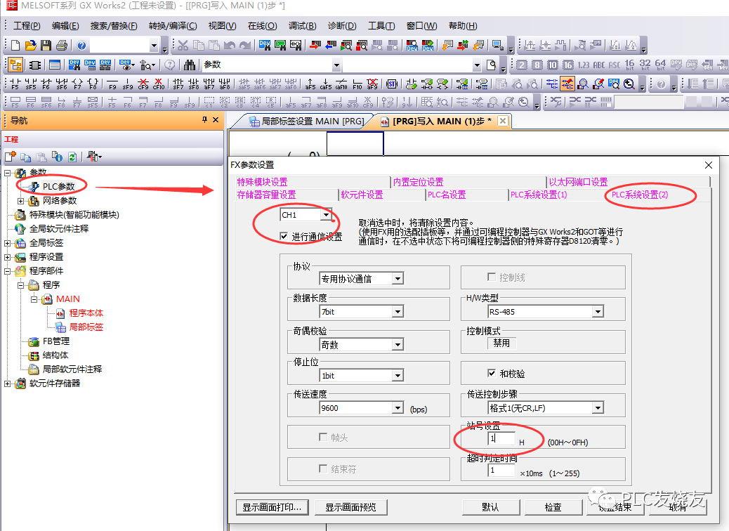Insert F5 normally-open contact symbol

click(15, 84)
